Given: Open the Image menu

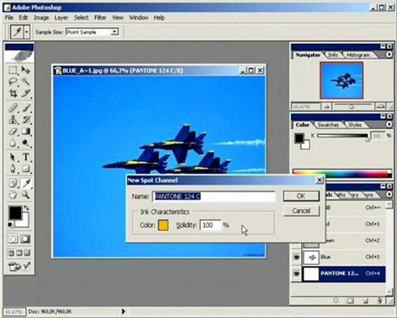Looking at the screenshot, I should (x=41, y=18).
